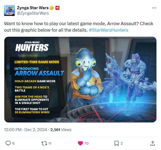Open the Zynga Star Wars profile avatar
The height and width of the screenshot is (150, 161).
pyautogui.click(x=9, y=11)
